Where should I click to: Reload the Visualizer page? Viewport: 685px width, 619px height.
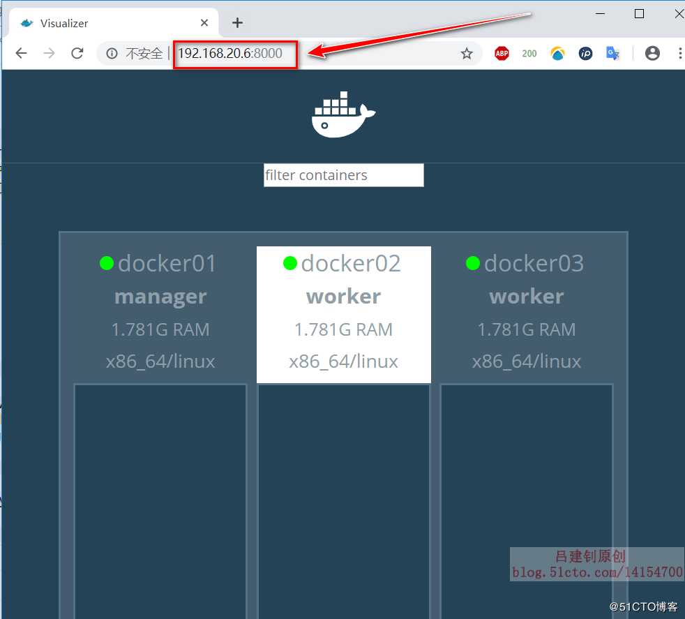tap(77, 53)
